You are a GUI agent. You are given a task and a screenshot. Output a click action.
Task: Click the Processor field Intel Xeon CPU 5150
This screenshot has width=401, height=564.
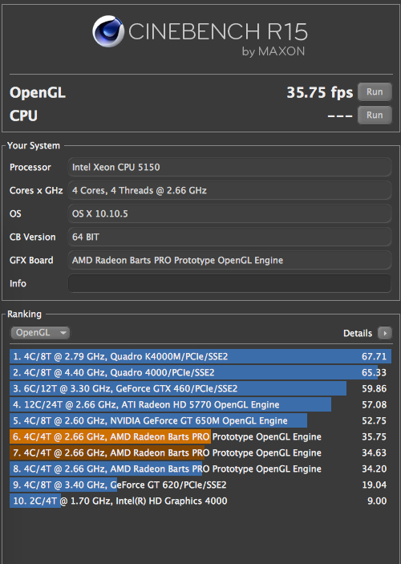pyautogui.click(x=229, y=167)
